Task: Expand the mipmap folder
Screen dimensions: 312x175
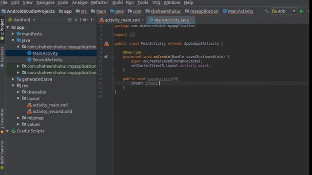Action: click(x=18, y=118)
